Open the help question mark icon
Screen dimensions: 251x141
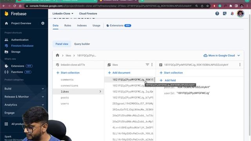[x=217, y=14]
